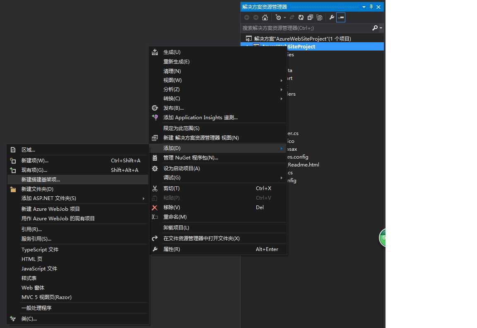Image resolution: width=477 pixels, height=328 pixels.
Task: Select Readme.html in Solution Explorer
Action: (303, 164)
